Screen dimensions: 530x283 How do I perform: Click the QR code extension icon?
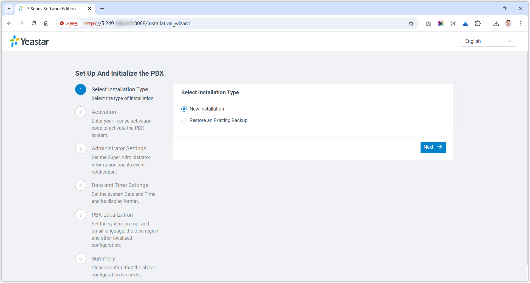[453, 24]
